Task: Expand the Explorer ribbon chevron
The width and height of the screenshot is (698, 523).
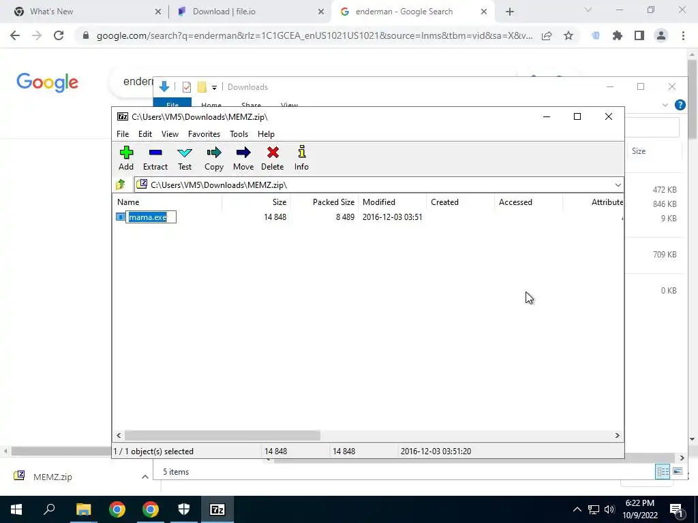Action: pos(665,105)
